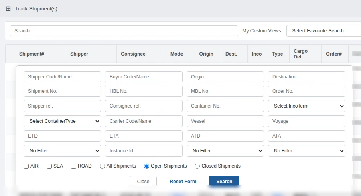This screenshot has width=361, height=196.
Task: Check the AIR checkbox
Action: (26, 166)
